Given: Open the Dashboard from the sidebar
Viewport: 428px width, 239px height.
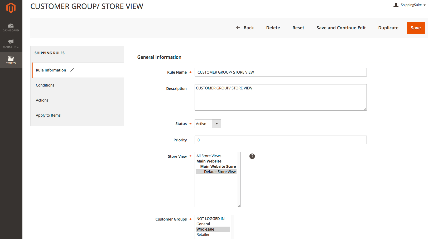Looking at the screenshot, I should (x=11, y=27).
